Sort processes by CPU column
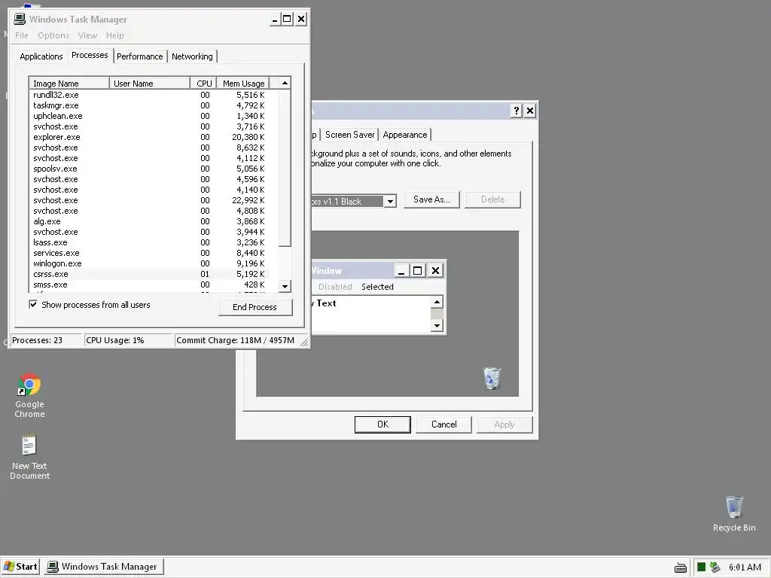771x578 pixels. click(203, 83)
